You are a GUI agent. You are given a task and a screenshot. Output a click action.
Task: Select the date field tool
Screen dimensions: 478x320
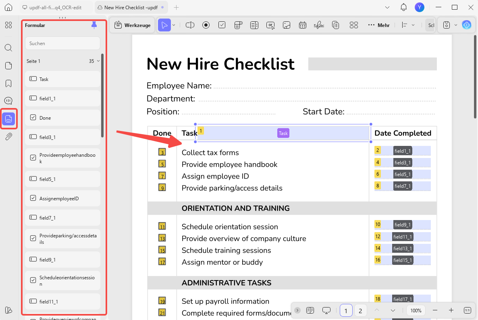[x=302, y=25]
